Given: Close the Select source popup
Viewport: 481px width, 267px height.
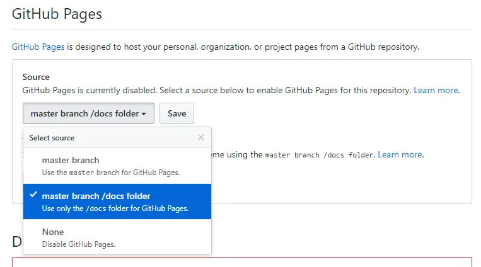Looking at the screenshot, I should (201, 137).
